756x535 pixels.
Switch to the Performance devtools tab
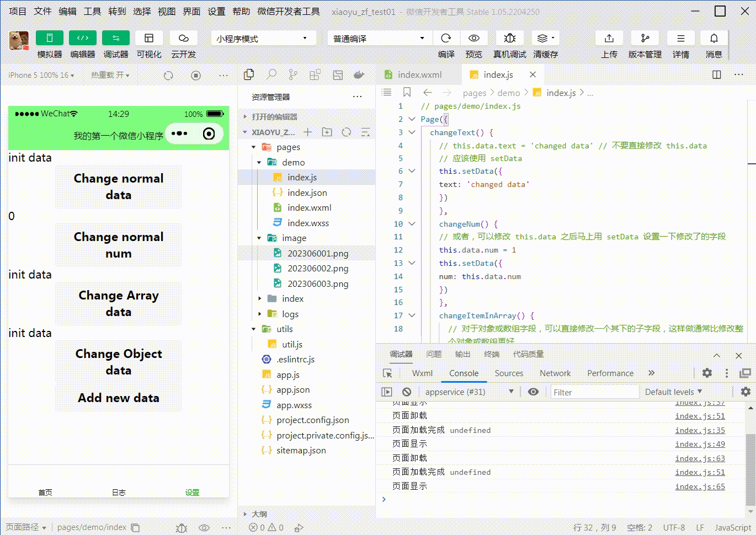pos(610,373)
